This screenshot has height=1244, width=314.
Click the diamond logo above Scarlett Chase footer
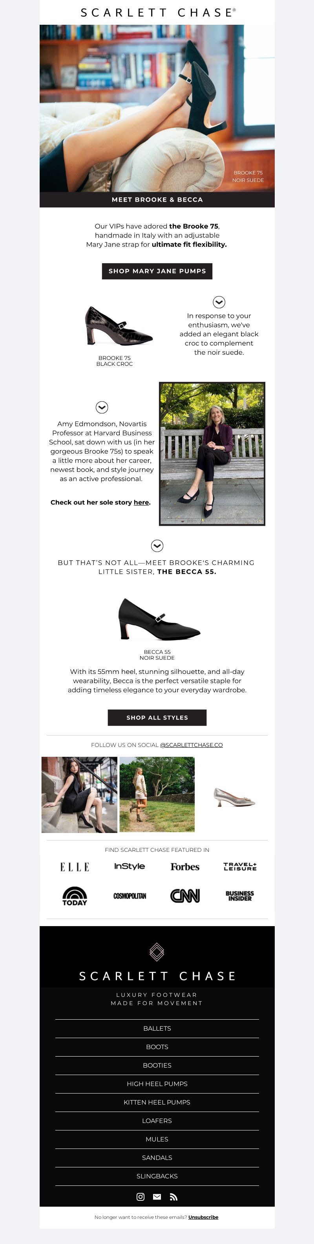(x=157, y=952)
